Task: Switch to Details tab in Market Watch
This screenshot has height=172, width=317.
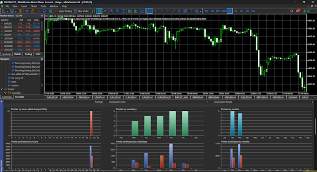Action: 18,54
